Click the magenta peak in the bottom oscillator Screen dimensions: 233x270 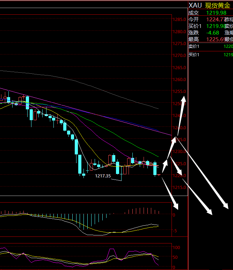tap(112, 250)
